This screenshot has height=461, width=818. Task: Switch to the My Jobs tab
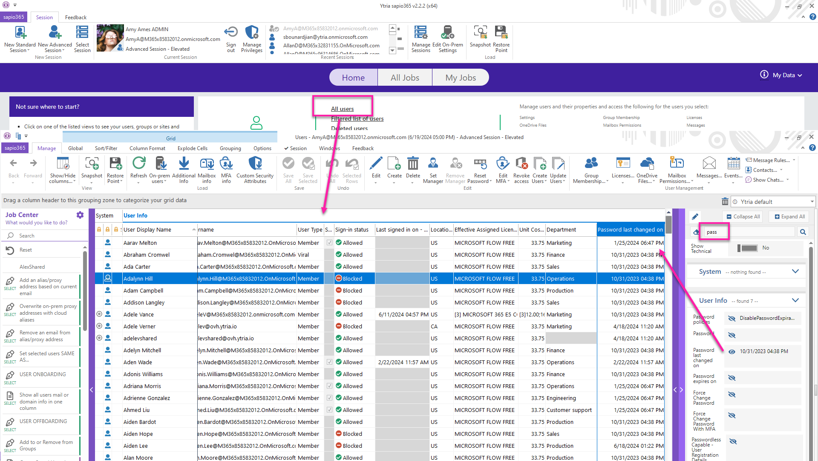[x=461, y=78]
